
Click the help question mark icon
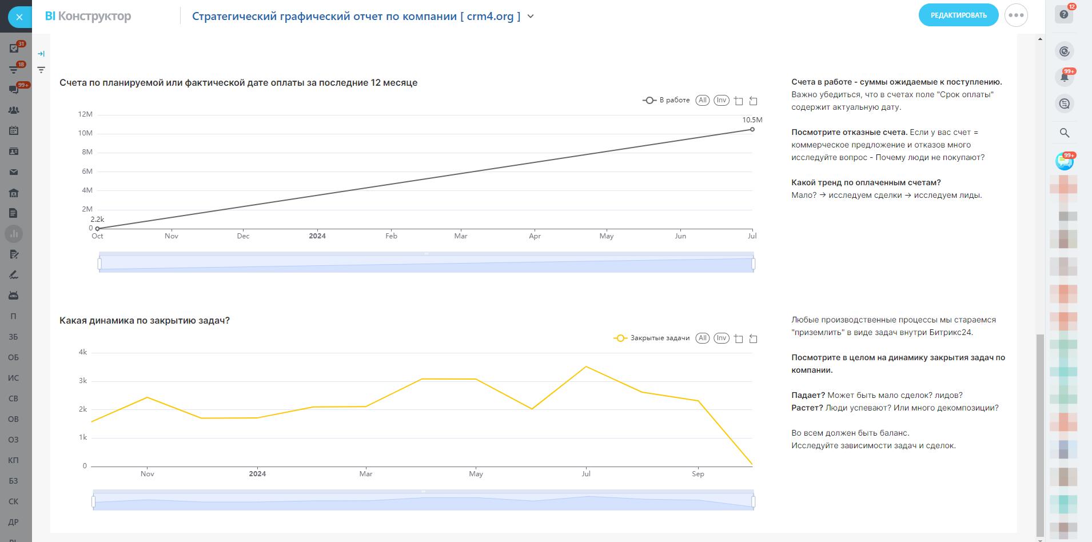[1064, 15]
